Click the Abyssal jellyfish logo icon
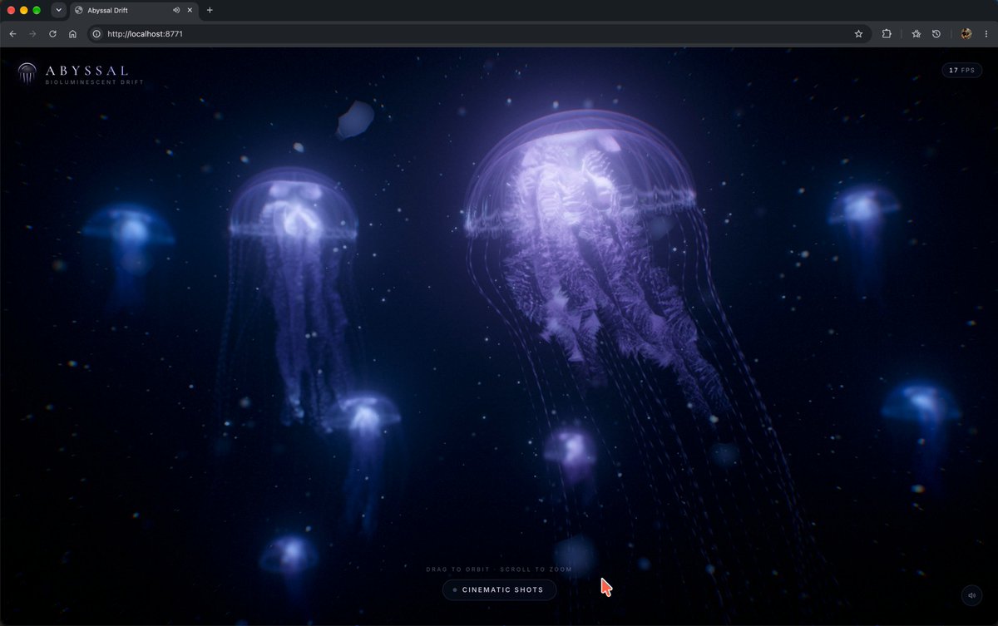This screenshot has width=998, height=626. click(x=27, y=74)
